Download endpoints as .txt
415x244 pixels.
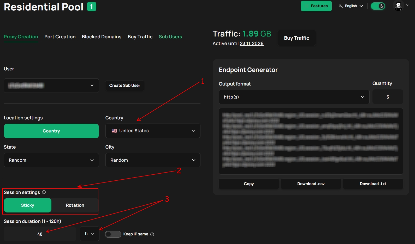[373, 184]
